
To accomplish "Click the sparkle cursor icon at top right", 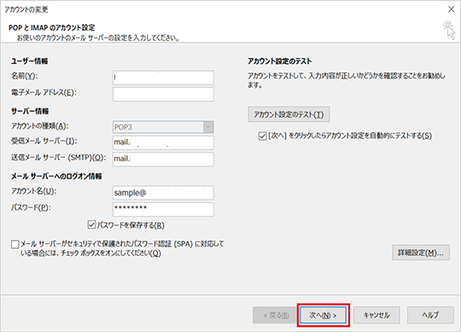I will click(449, 30).
